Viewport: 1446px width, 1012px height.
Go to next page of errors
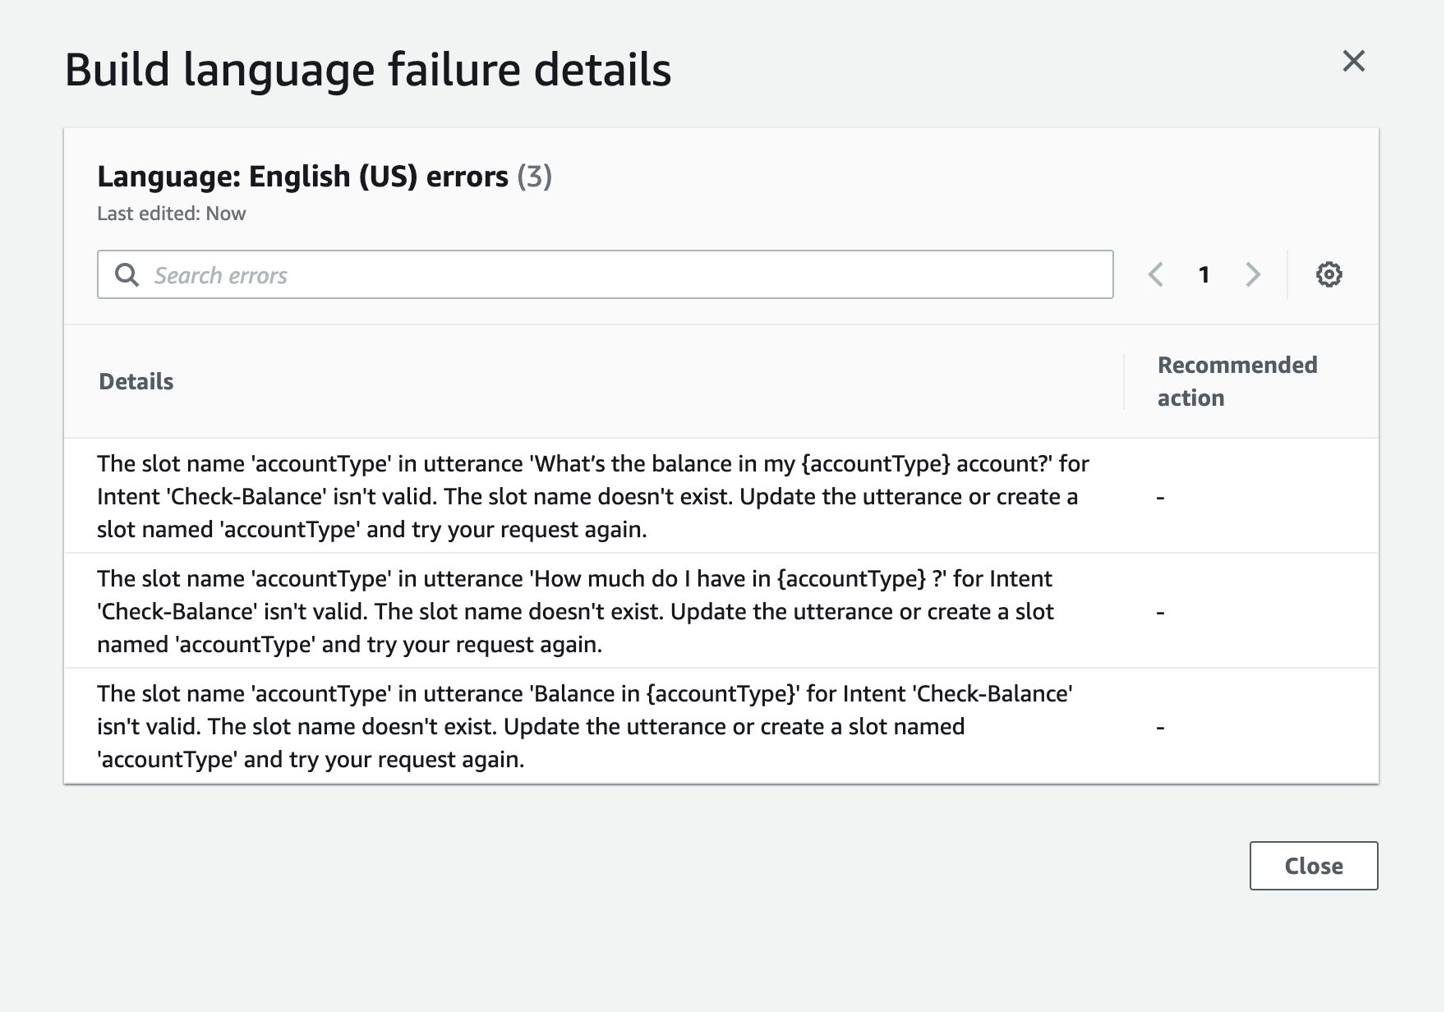[x=1252, y=274]
